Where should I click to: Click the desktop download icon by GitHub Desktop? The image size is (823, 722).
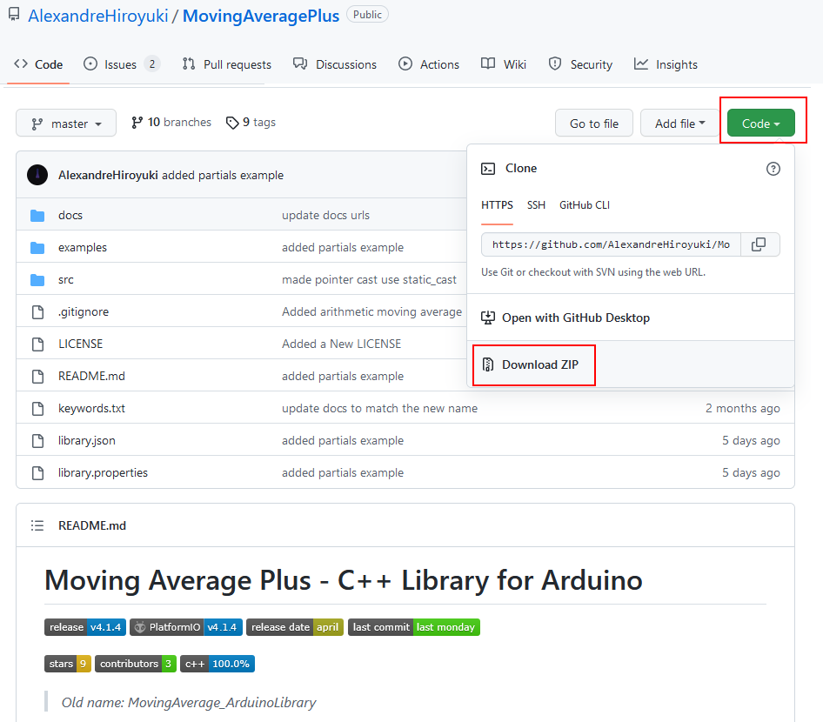(x=488, y=318)
